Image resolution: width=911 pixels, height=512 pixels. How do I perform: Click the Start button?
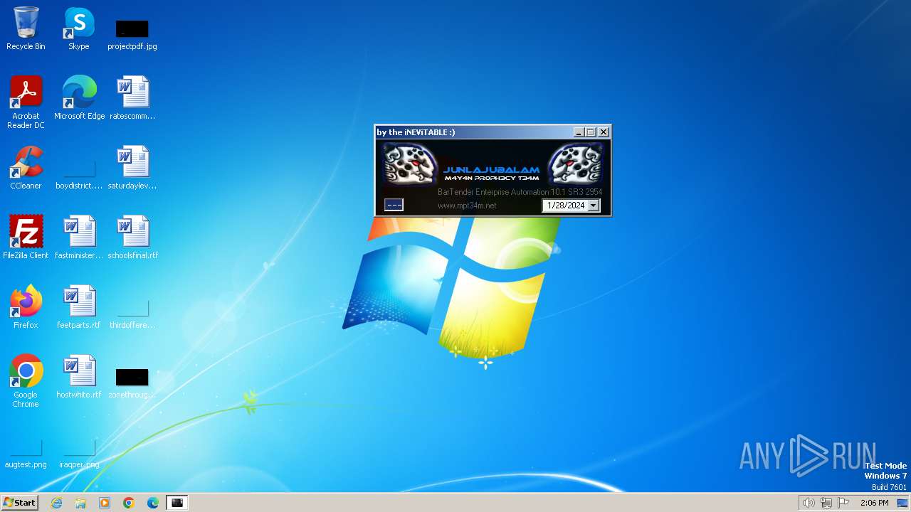pos(20,503)
